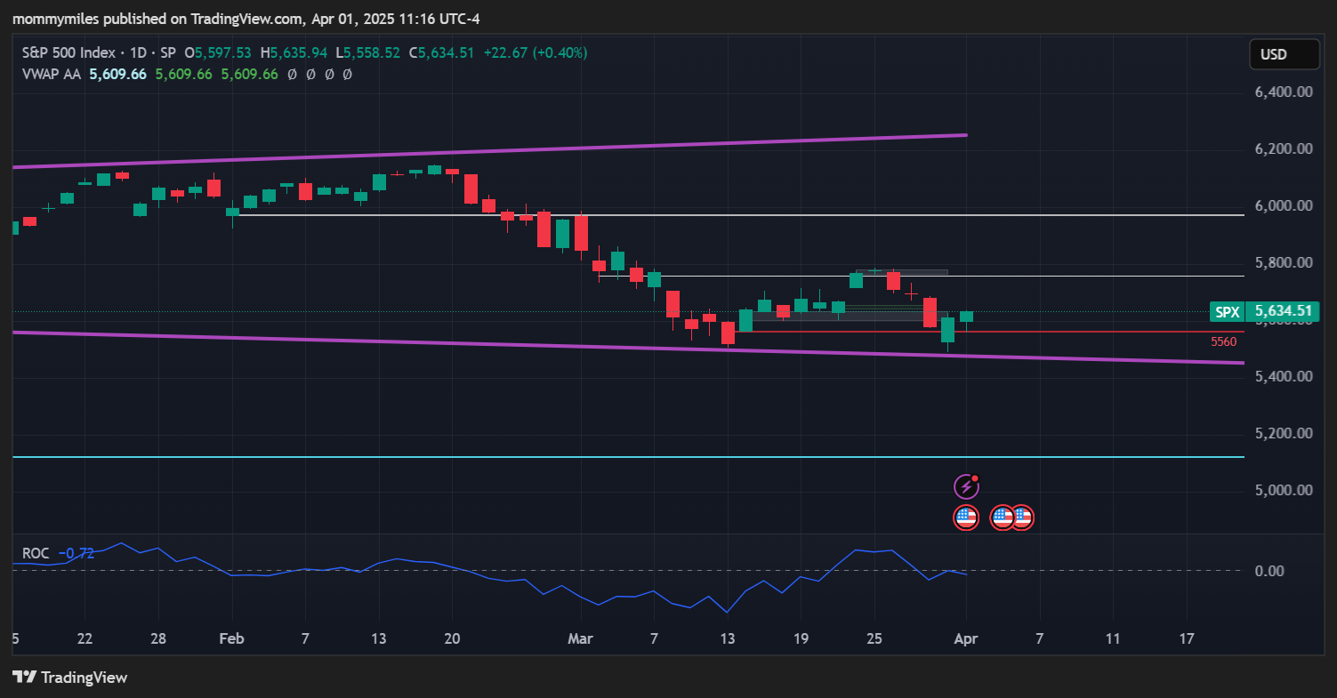Select the white horizontal line below 6,000

pyautogui.click(x=738, y=215)
